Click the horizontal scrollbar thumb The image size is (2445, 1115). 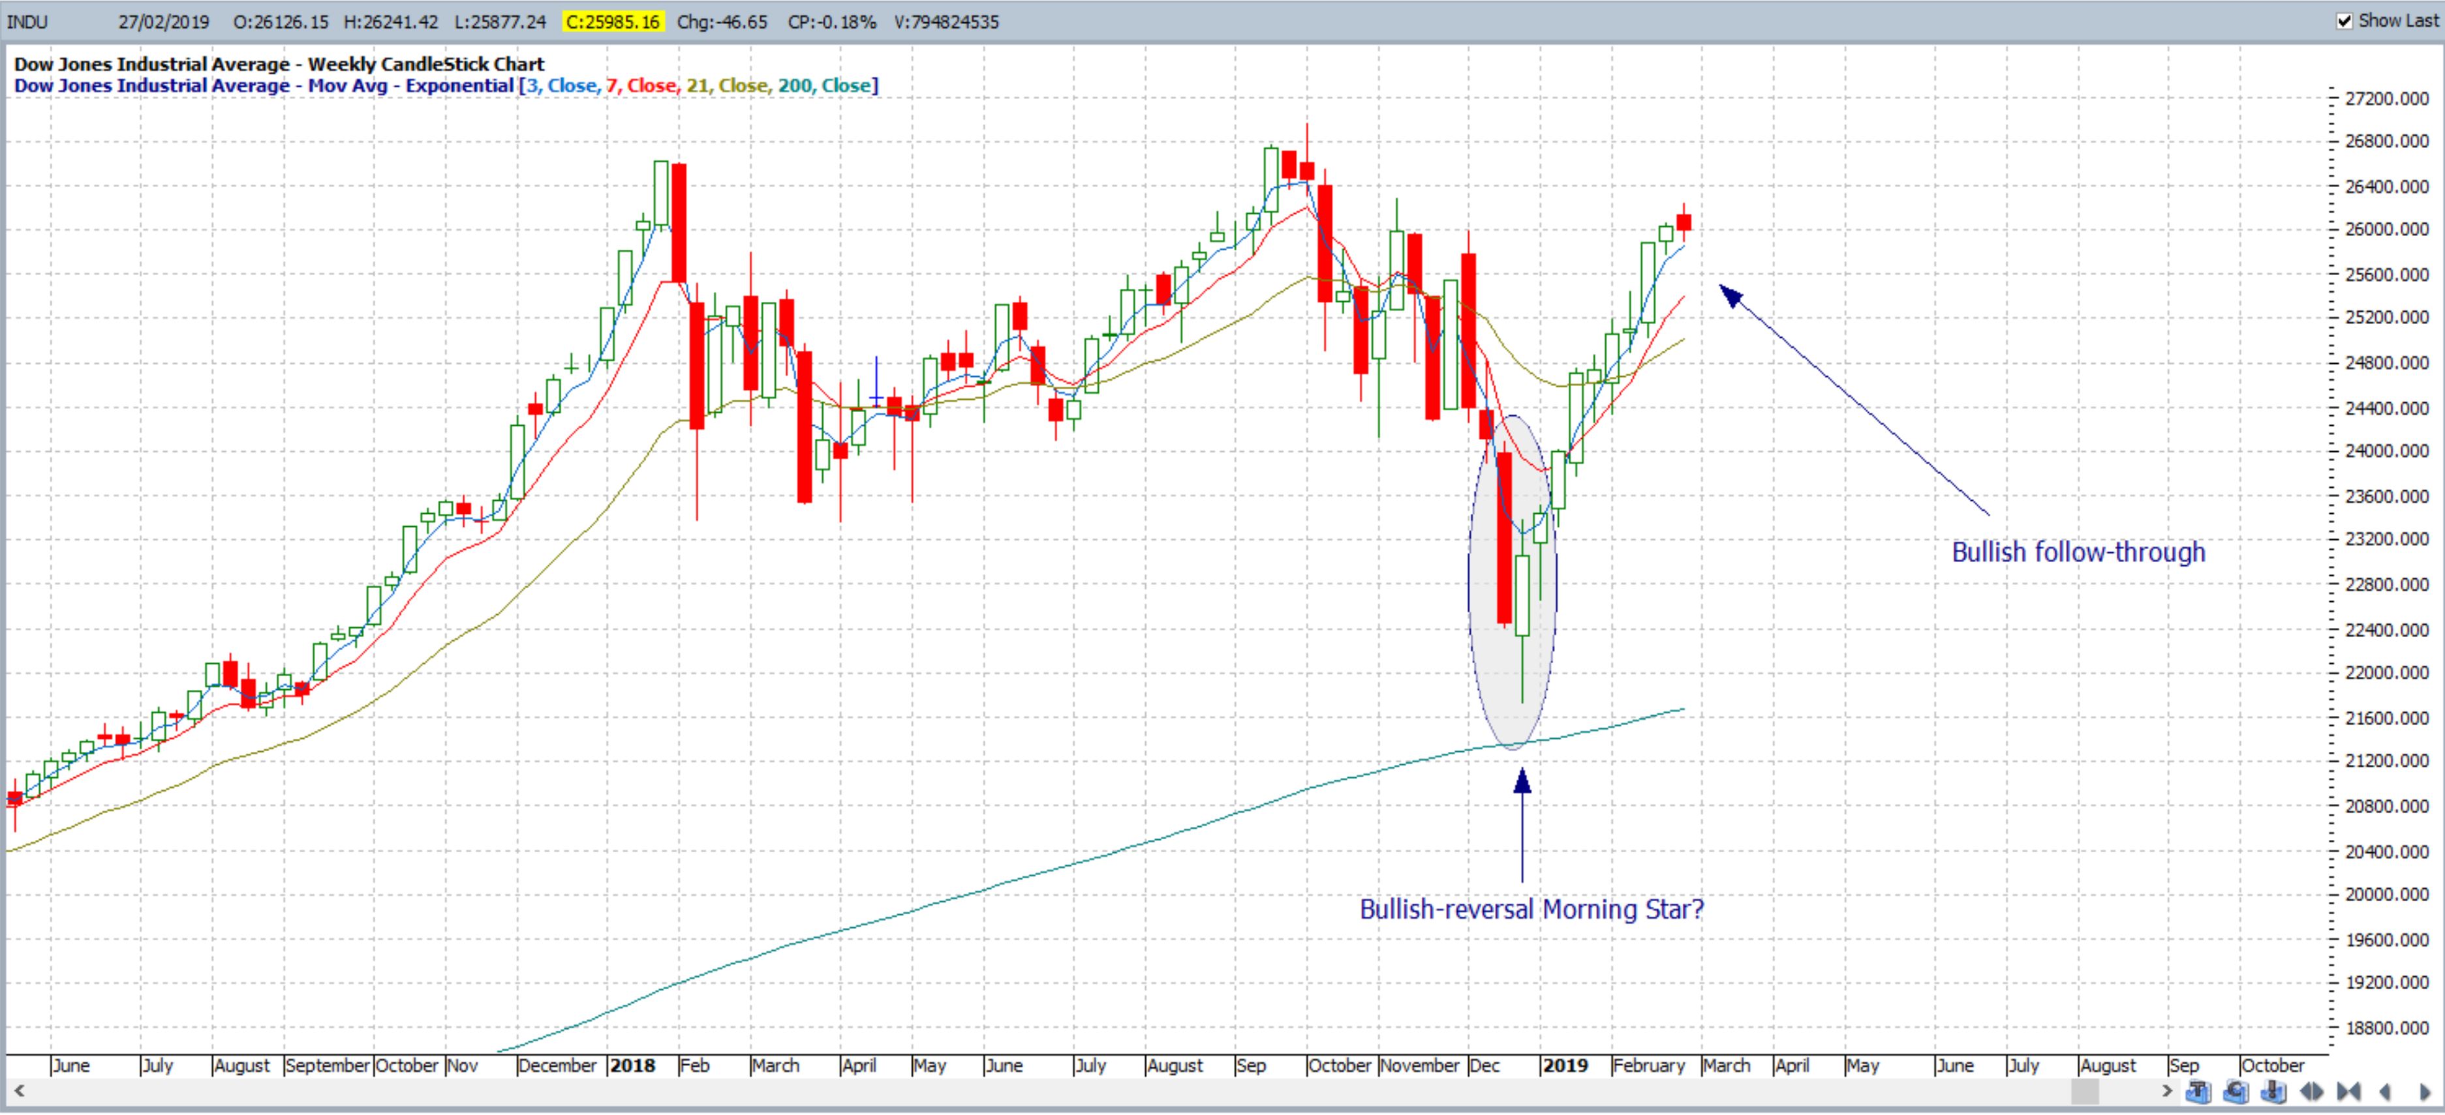pyautogui.click(x=2085, y=1092)
